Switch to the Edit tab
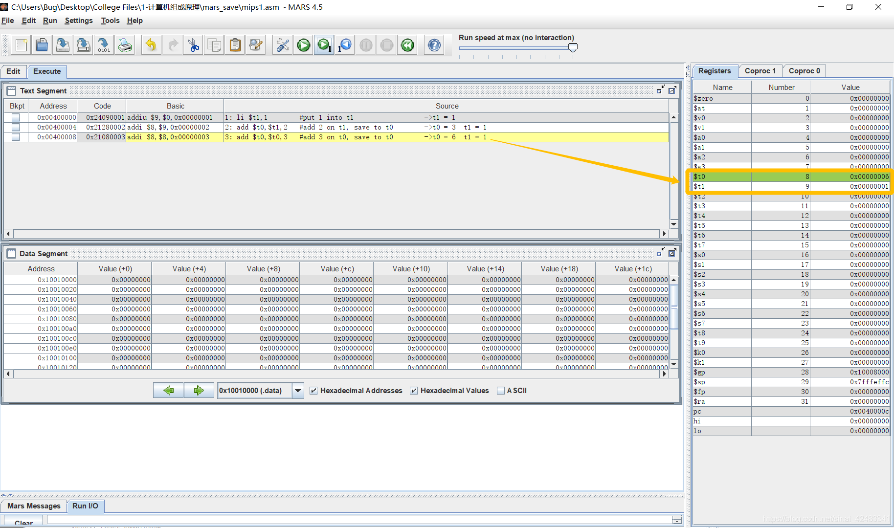Screen dimensions: 894x528 (13, 71)
